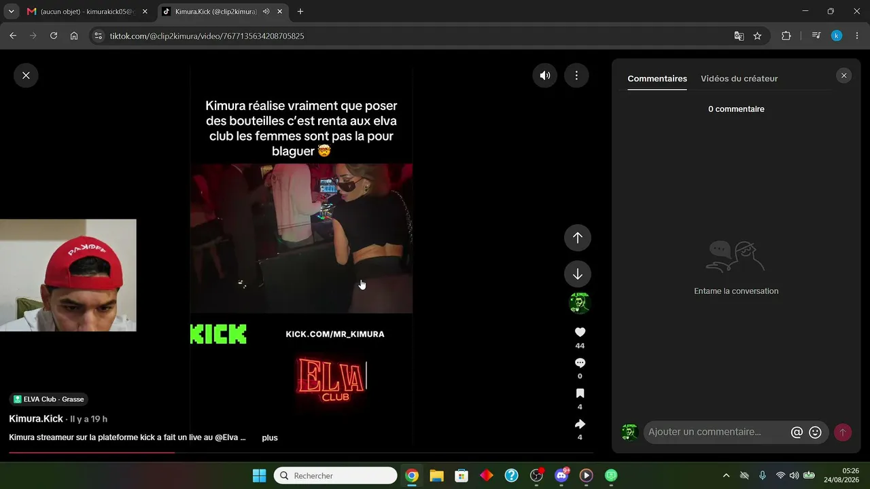Close the Gmail browser tab
The height and width of the screenshot is (489, 870).
click(x=145, y=12)
